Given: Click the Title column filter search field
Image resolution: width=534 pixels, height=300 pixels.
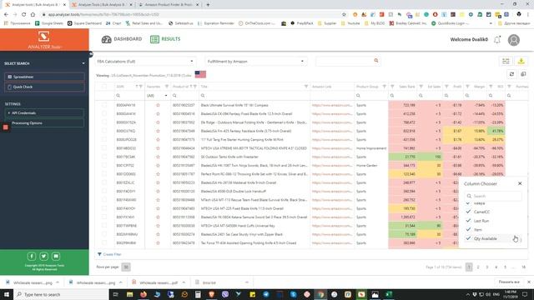Looking at the screenshot, I should pyautogui.click(x=254, y=96).
